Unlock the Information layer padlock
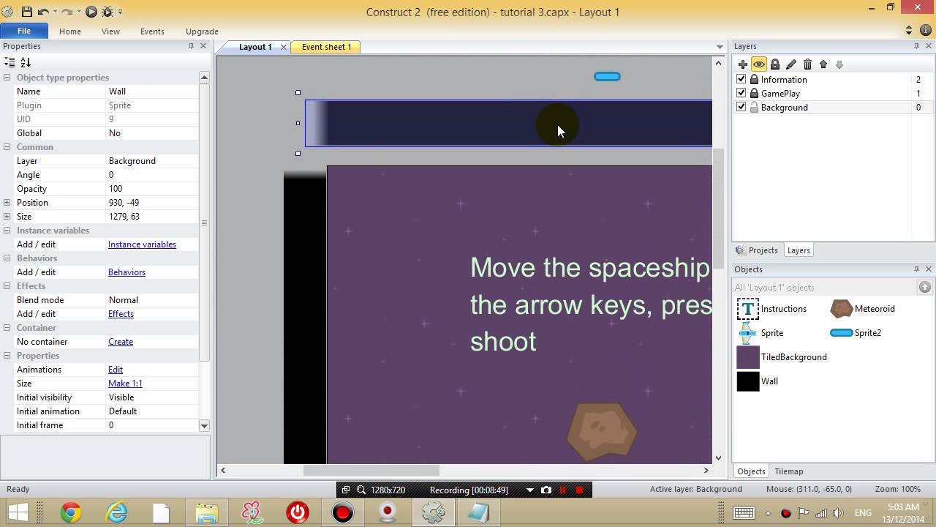This screenshot has width=936, height=527. pyautogui.click(x=754, y=79)
